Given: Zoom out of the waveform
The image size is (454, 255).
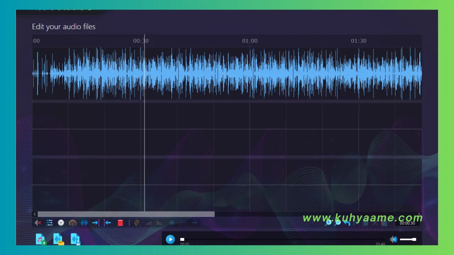Looking at the screenshot, I should 338,222.
